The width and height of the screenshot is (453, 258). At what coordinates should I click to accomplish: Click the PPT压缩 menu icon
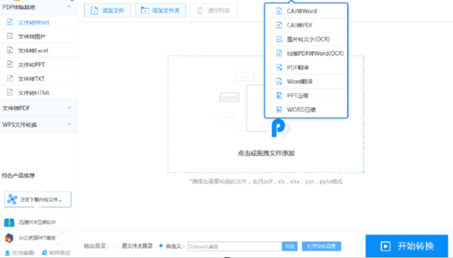(279, 95)
